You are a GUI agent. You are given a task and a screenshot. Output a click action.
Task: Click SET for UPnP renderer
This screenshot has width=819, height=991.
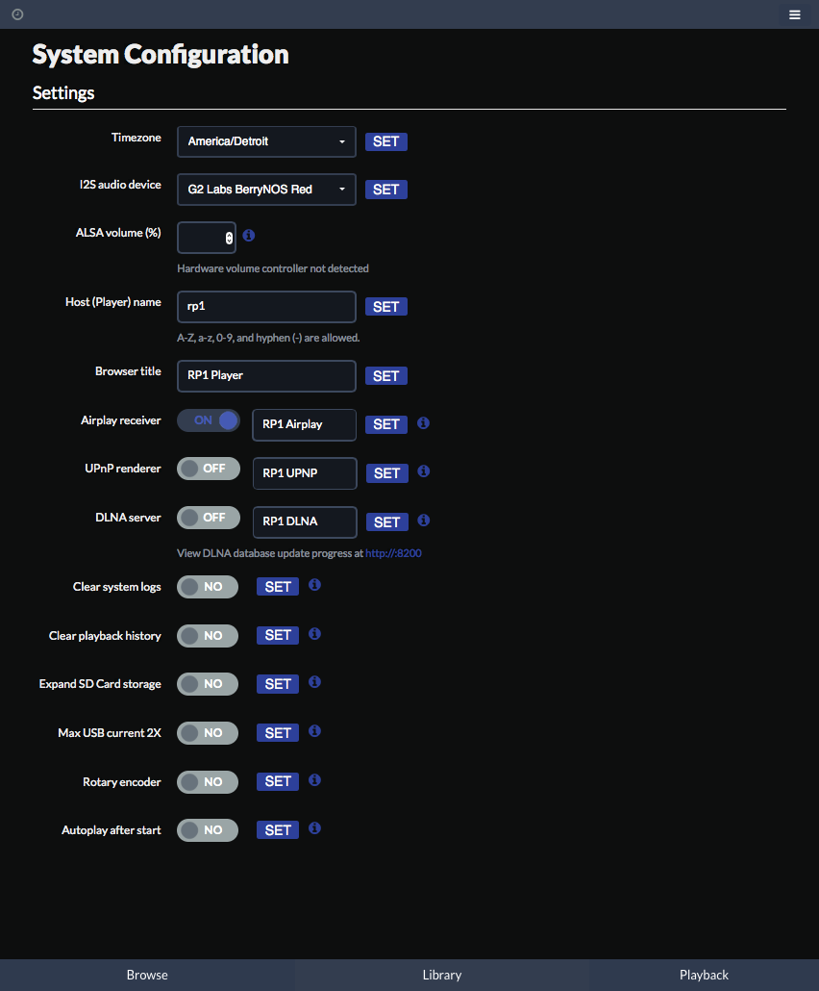pyautogui.click(x=387, y=473)
